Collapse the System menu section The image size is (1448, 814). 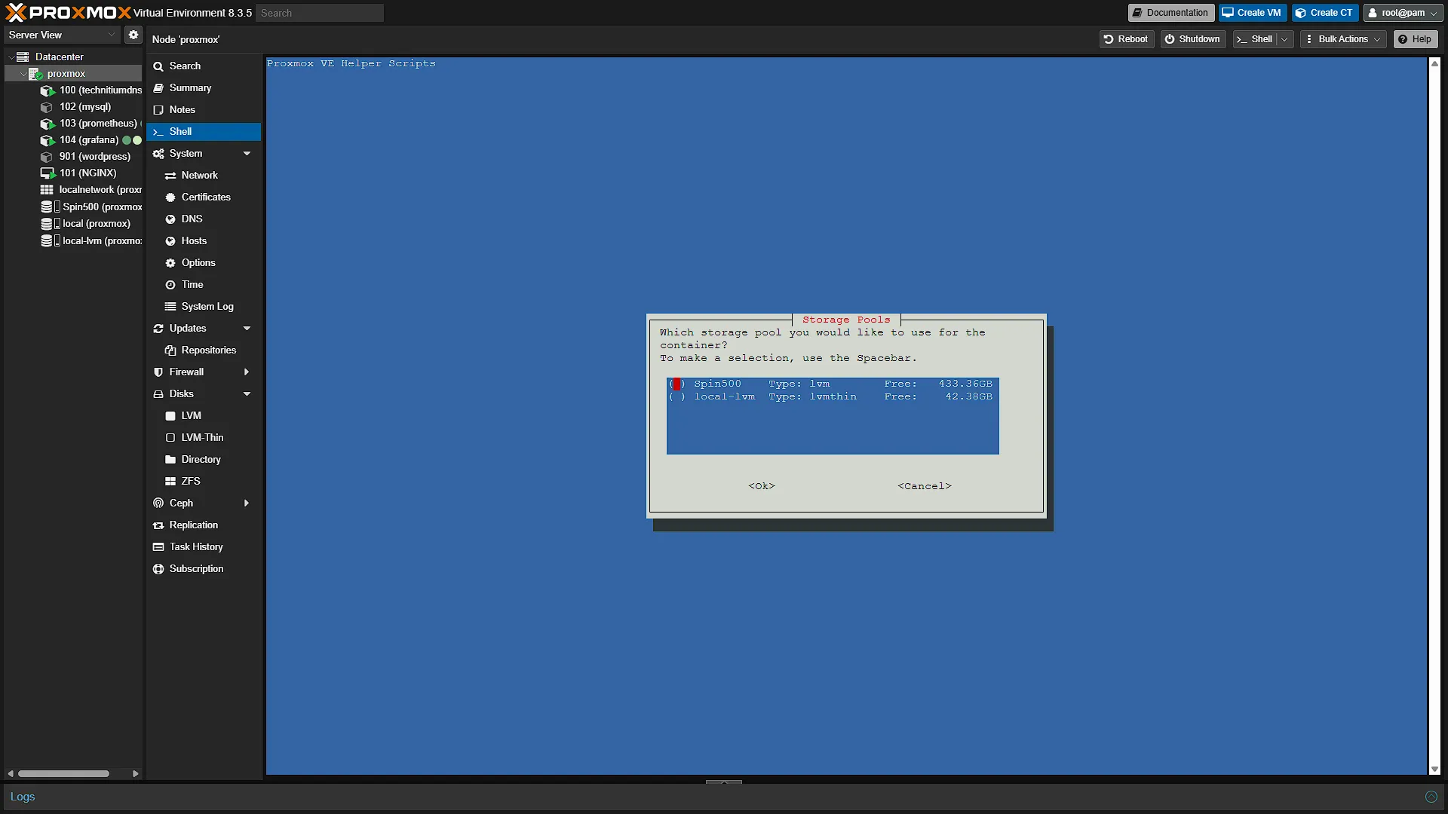247,154
